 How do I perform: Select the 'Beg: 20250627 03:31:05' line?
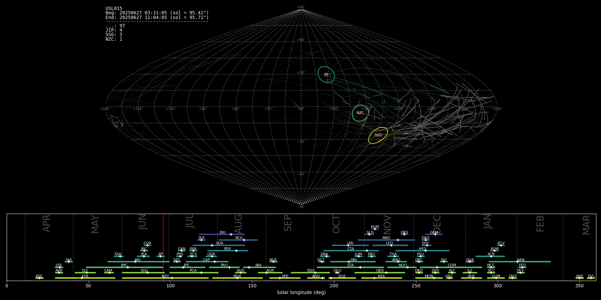tap(157, 13)
